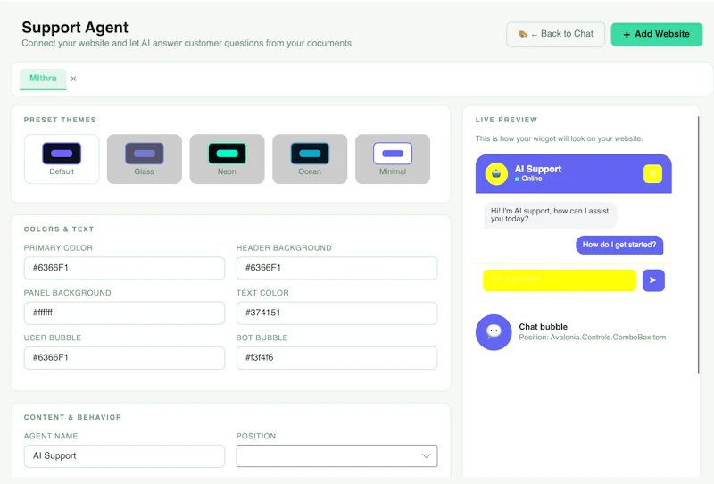Viewport: 714px width, 484px height.
Task: Click the Text Color field
Action: (337, 313)
